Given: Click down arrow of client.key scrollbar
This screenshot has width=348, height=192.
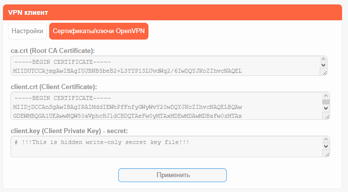Looking at the screenshot, I should tap(326, 146).
